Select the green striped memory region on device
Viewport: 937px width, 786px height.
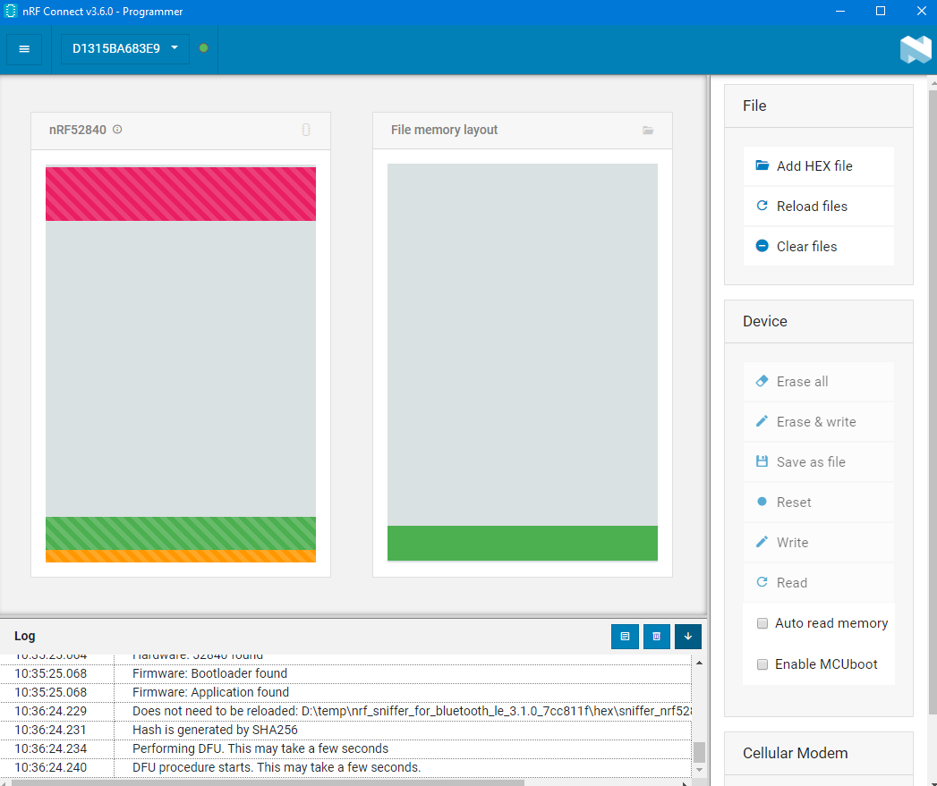coord(181,533)
